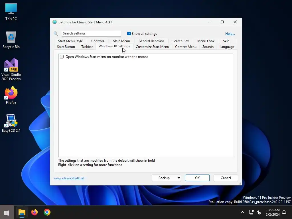This screenshot has height=219, width=292.
Task: Click the search magnifier icon in settings
Action: (x=56, y=34)
